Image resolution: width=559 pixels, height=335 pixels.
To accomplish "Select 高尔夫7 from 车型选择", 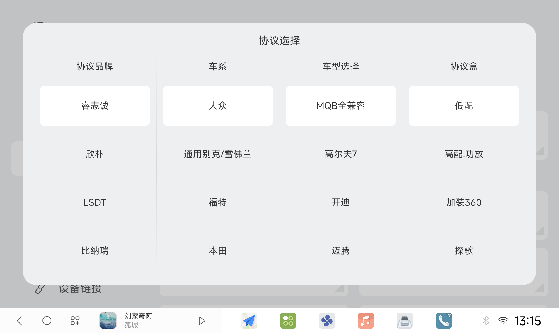I will pyautogui.click(x=341, y=154).
